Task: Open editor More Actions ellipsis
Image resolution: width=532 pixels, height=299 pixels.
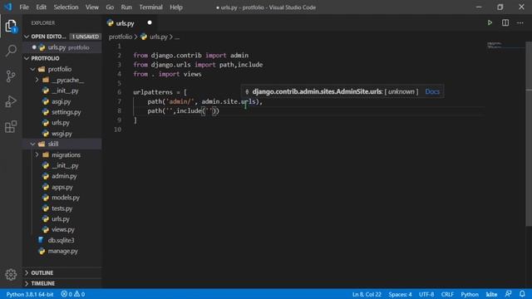Action: click(520, 22)
